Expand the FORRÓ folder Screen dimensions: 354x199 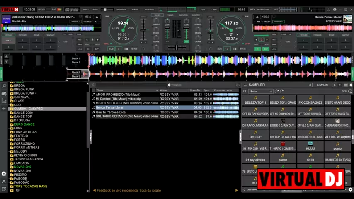(9, 140)
